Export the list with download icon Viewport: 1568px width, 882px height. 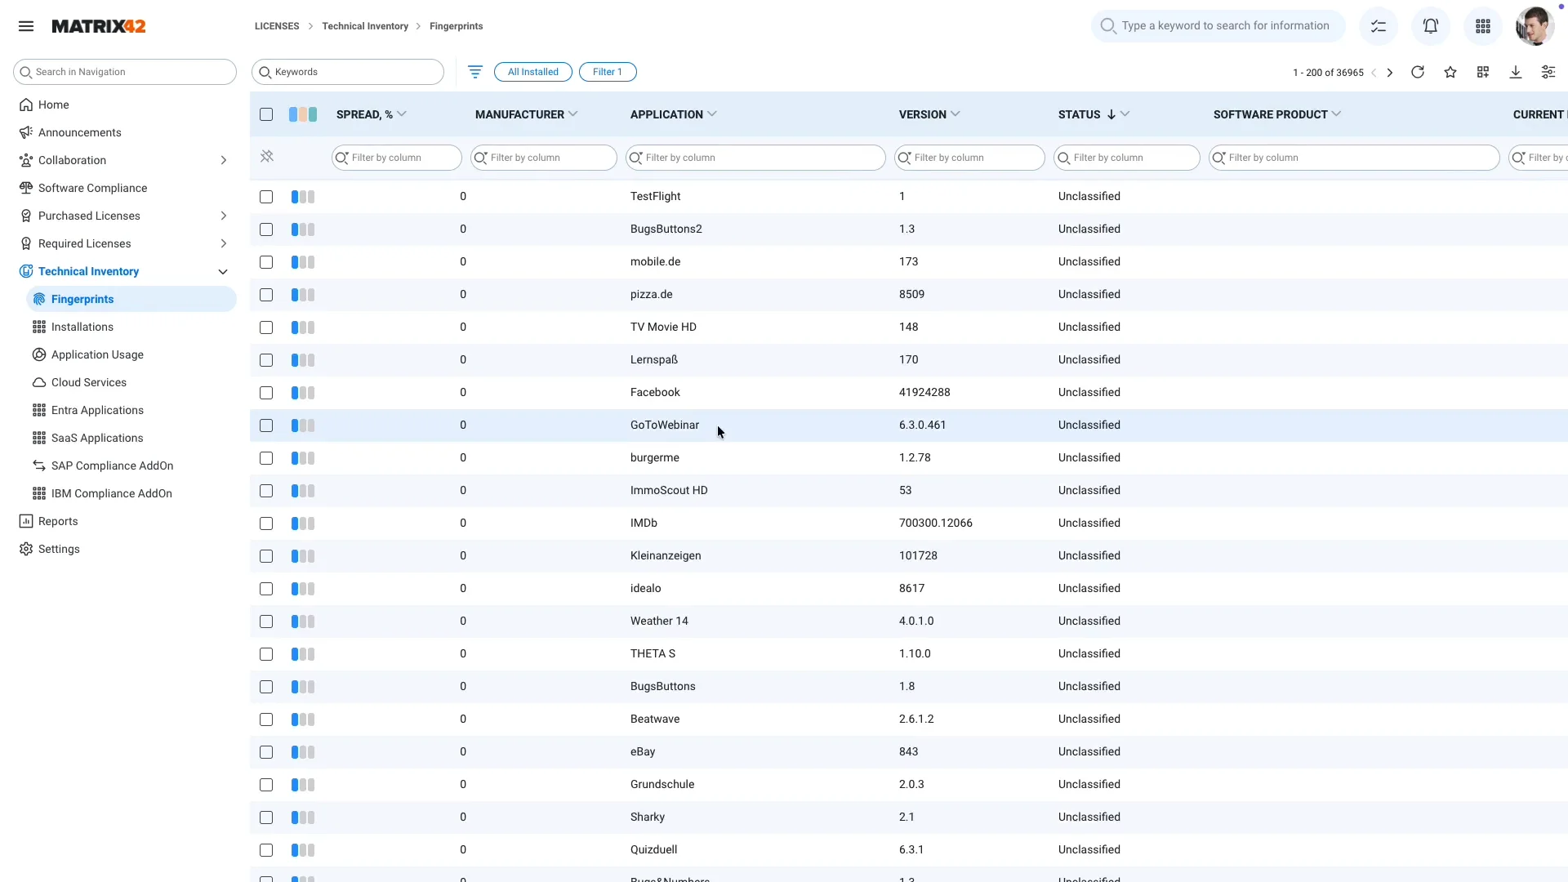click(1516, 72)
